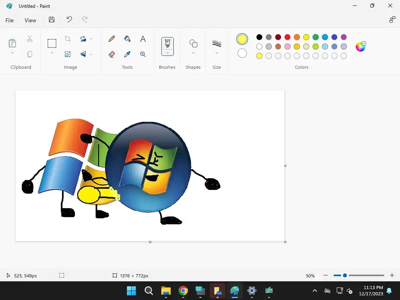Expand the Shapes dropdown chevron
Screen dimensions: 400x300
point(193,53)
